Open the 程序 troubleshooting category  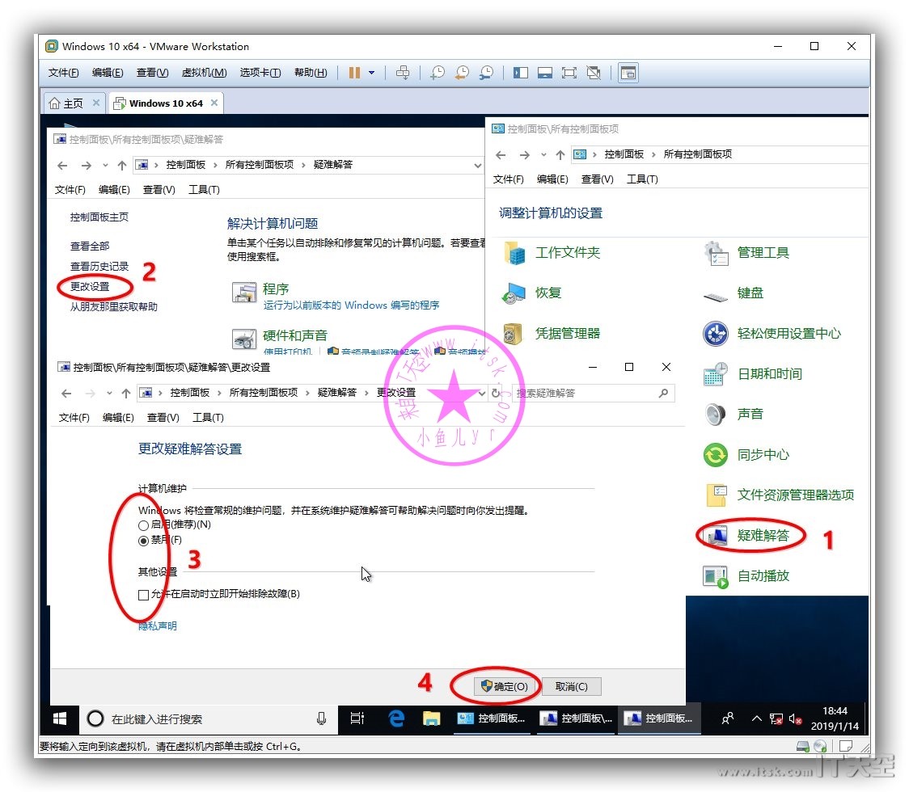[275, 289]
